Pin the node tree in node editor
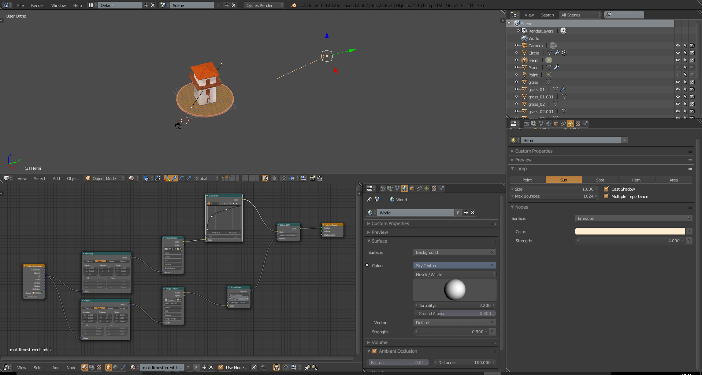Viewport: 702px width, 375px height. (254, 367)
